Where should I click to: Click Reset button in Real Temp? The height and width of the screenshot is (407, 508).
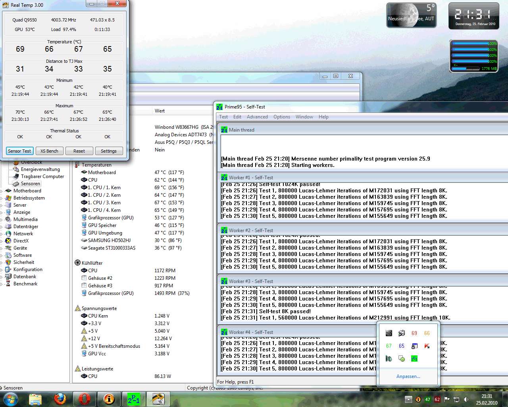click(x=79, y=151)
